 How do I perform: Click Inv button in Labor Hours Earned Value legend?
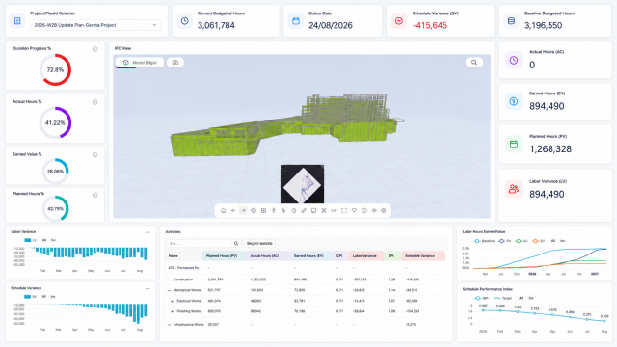562,241
